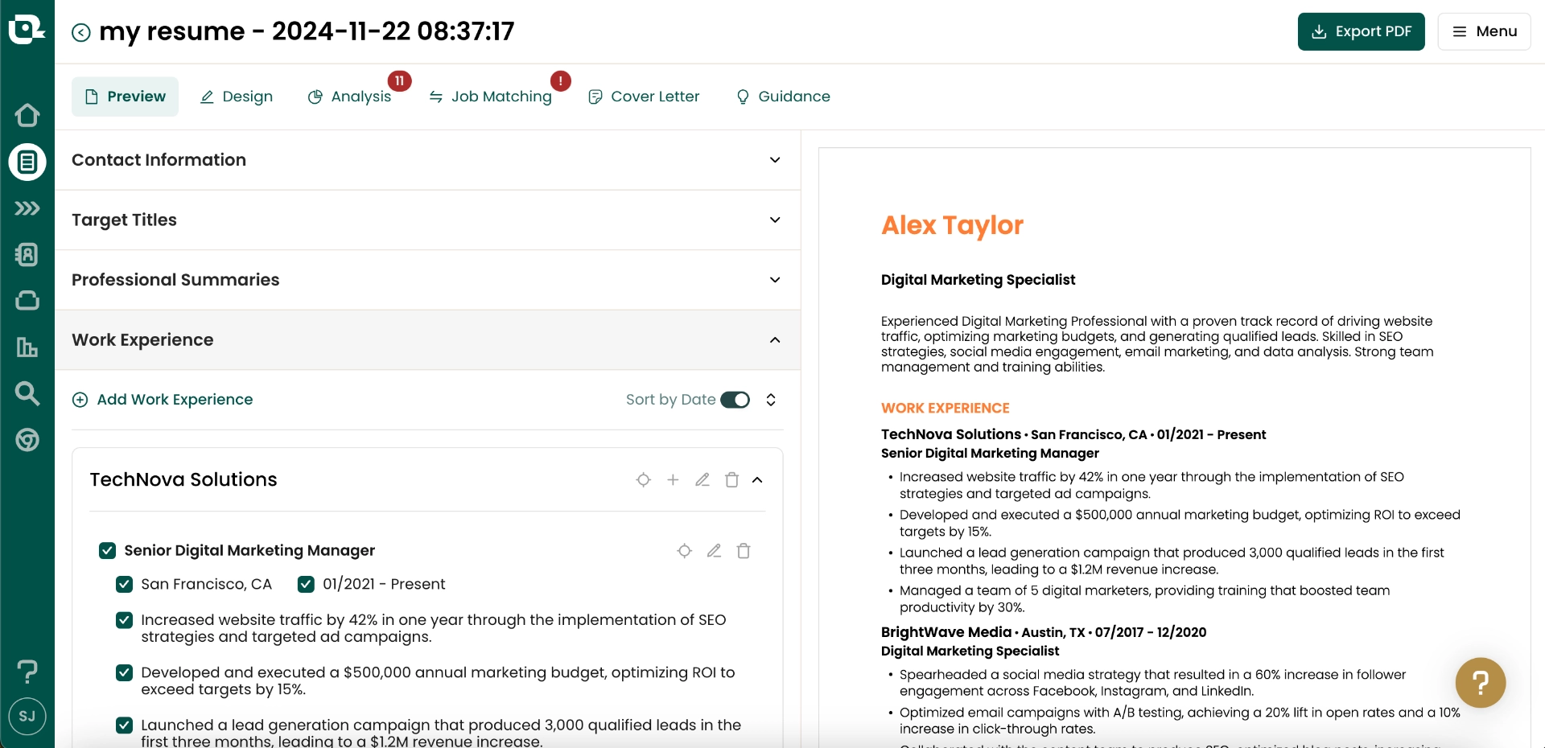Open the Cover Letter tab
The image size is (1545, 748).
644,97
